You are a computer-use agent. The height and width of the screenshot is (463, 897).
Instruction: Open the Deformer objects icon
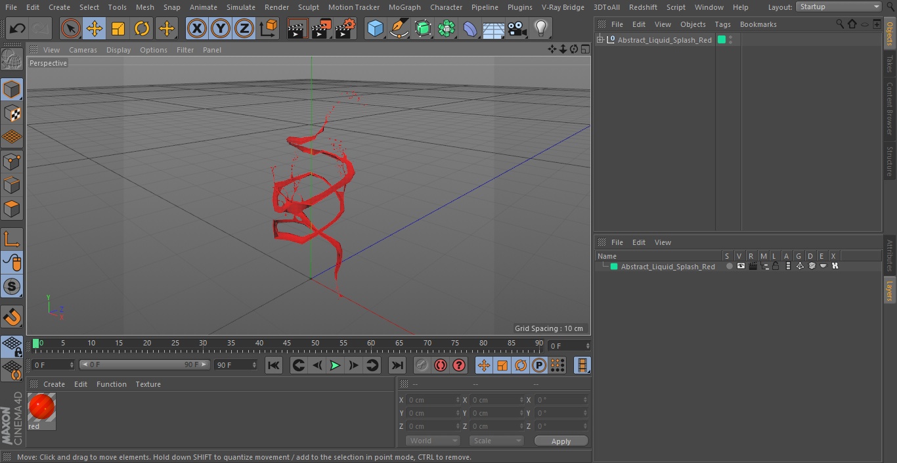coord(470,28)
